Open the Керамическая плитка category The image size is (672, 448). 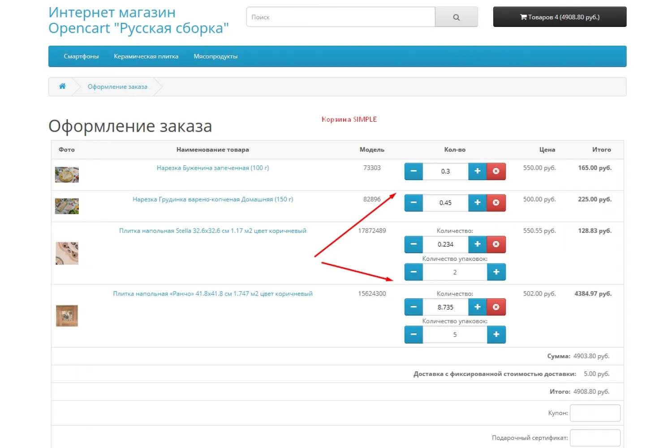coord(146,56)
